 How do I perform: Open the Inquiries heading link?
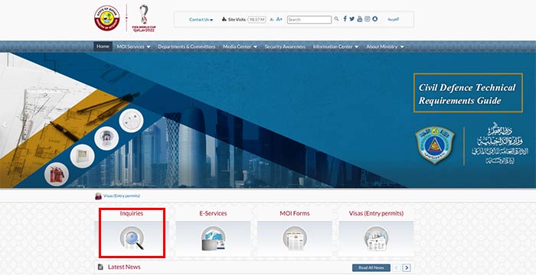pyautogui.click(x=132, y=214)
